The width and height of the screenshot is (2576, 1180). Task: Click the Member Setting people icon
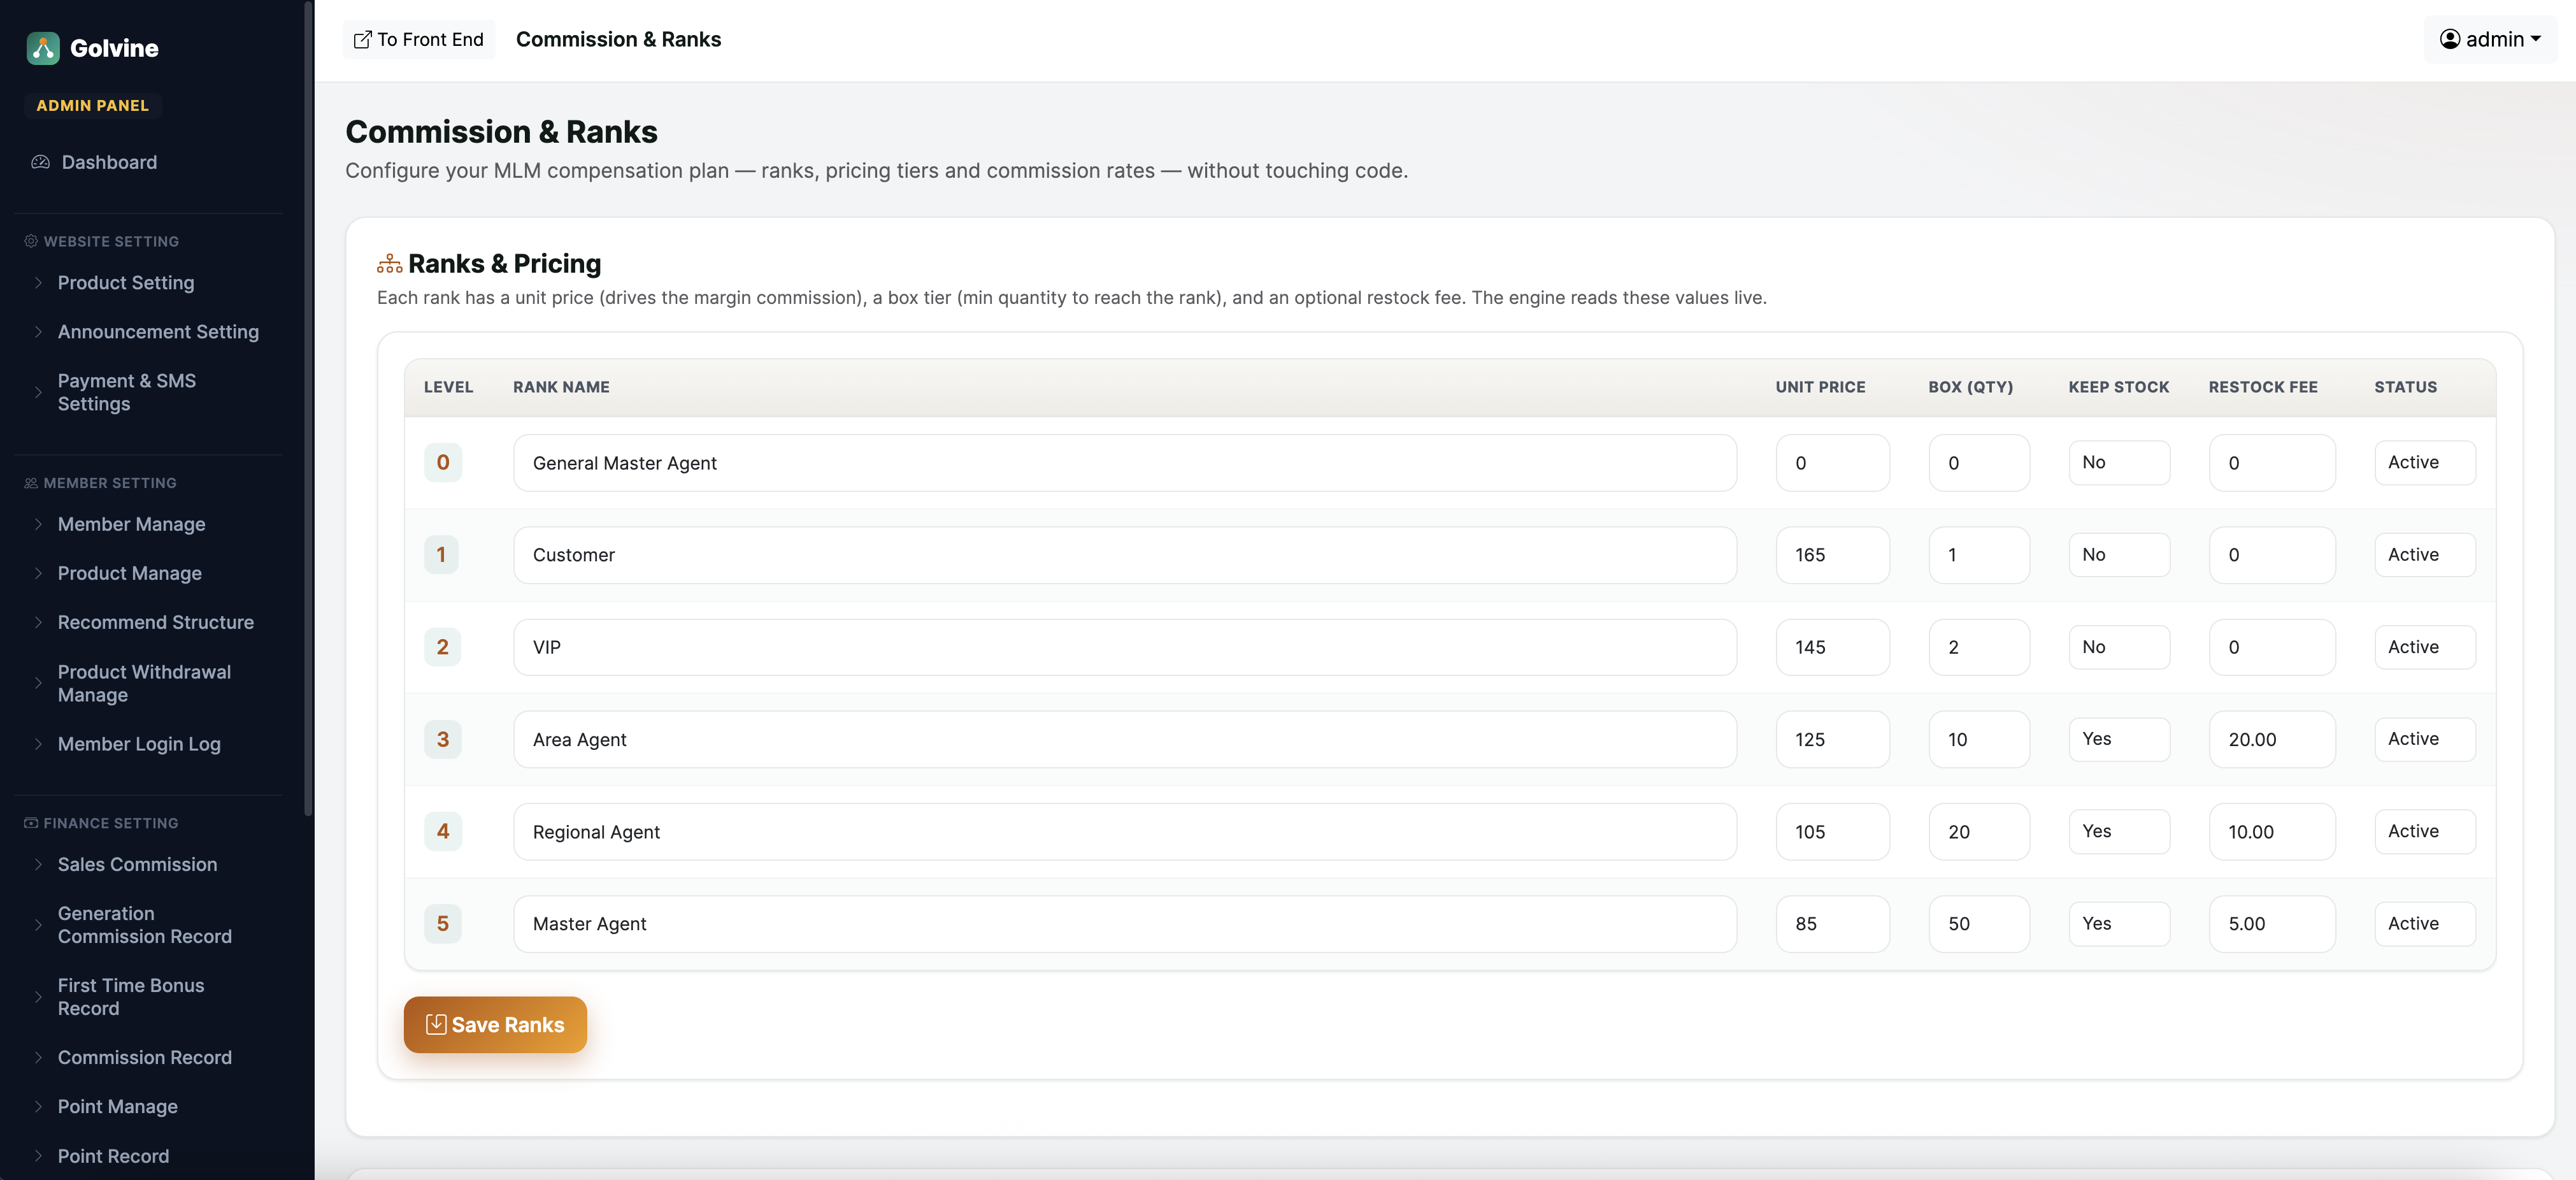(31, 483)
